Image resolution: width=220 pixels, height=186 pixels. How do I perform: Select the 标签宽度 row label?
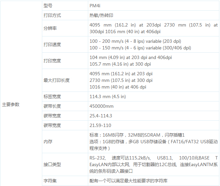[x=52, y=96]
